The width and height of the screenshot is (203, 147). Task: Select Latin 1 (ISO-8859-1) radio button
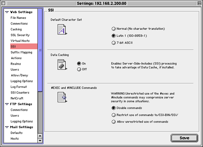[x=114, y=36]
